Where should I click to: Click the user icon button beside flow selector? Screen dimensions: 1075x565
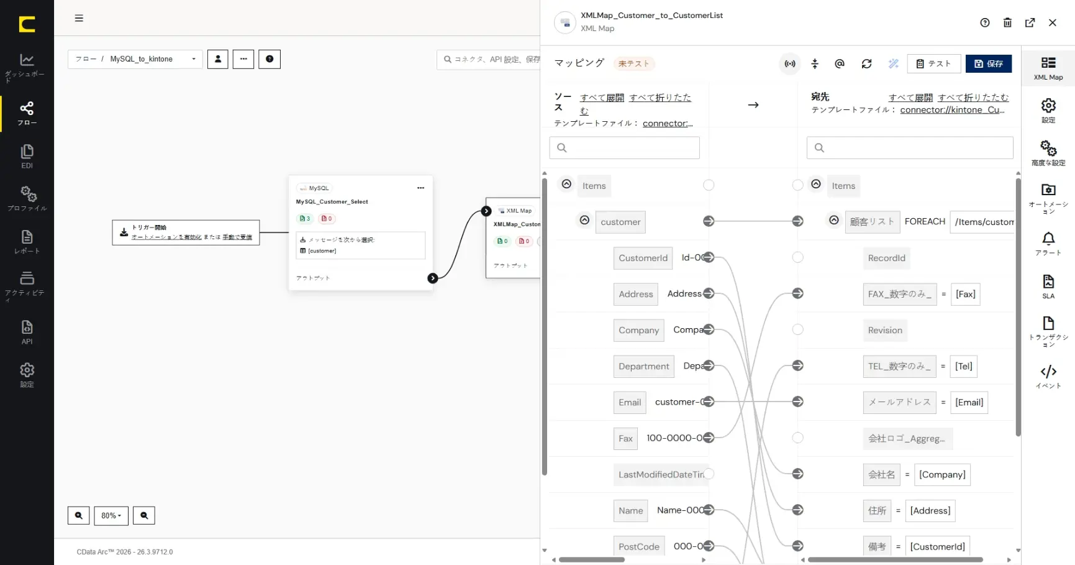pyautogui.click(x=218, y=59)
